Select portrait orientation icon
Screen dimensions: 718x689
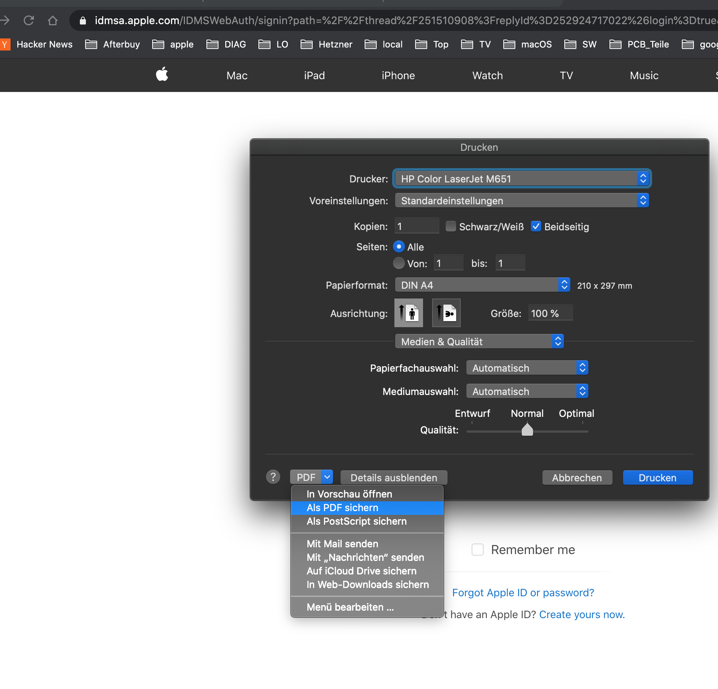tap(408, 313)
